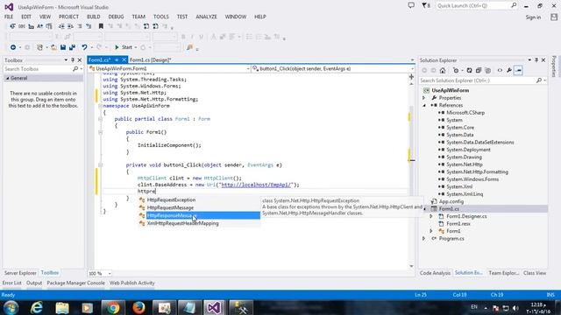Toggle Preview Selected Items in Solution Explorer
Viewport: 561px width, 315px height.
[x=518, y=70]
